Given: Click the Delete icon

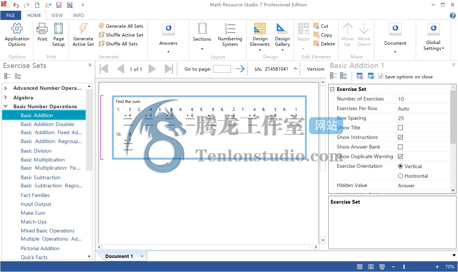Looking at the screenshot, I should [316, 44].
